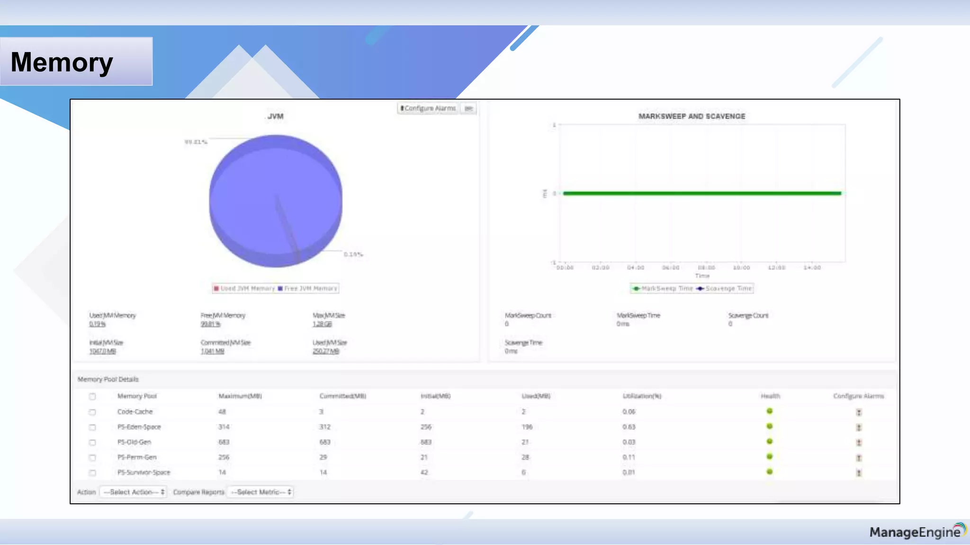Toggle the select-all checkbox in the table header
Viewport: 970px width, 545px height.
point(92,396)
